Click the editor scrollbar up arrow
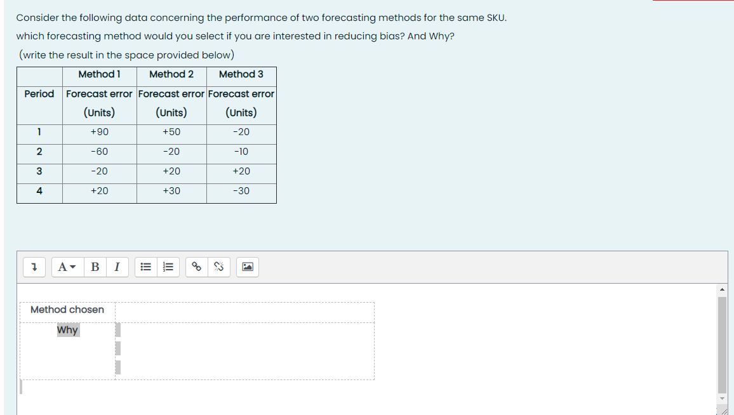The width and height of the screenshot is (734, 415). point(723,289)
